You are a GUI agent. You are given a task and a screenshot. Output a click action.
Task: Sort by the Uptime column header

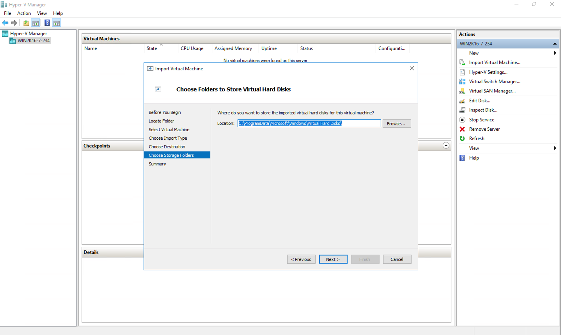(x=278, y=48)
